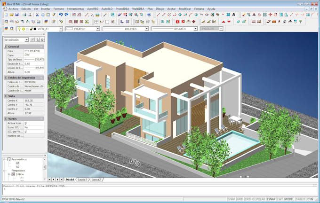Click the New document icon
Viewport: 320px width, 203px height.
(x=6, y=15)
